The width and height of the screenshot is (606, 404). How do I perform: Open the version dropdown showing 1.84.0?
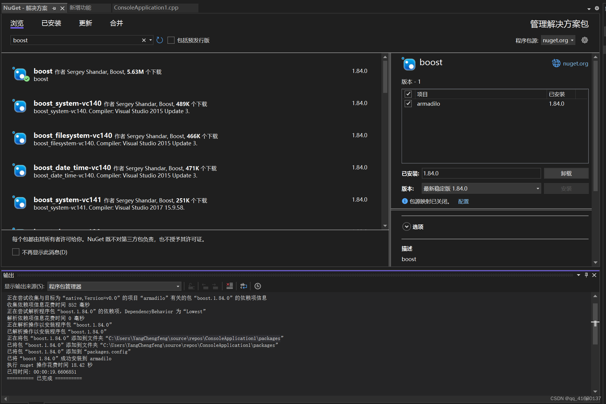[481, 188]
